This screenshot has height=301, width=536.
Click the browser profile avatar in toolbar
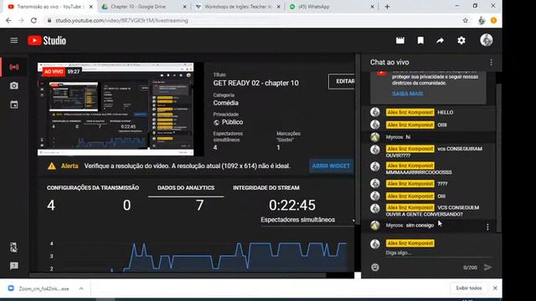482,20
